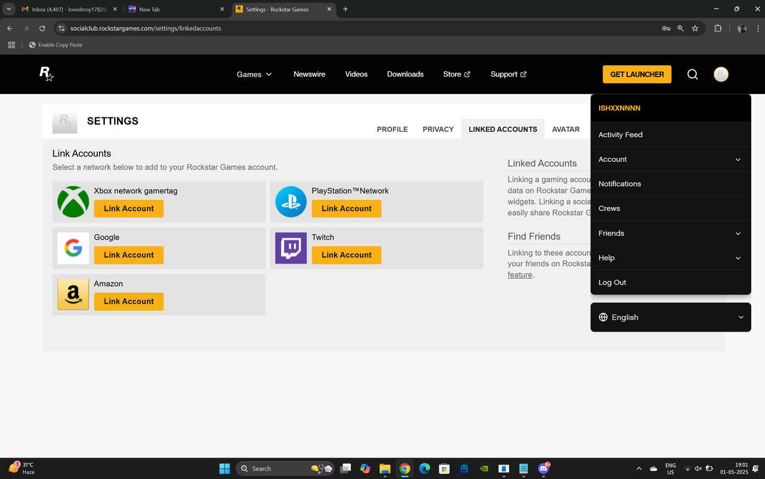Open the site search magnifier icon
Image resolution: width=765 pixels, height=479 pixels.
692,74
